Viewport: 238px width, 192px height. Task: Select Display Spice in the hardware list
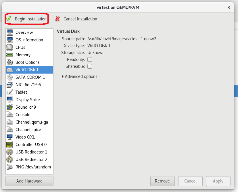pos(29,99)
